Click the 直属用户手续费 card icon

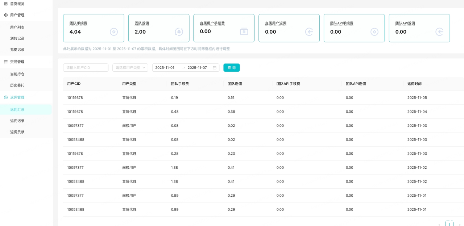tap(244, 32)
